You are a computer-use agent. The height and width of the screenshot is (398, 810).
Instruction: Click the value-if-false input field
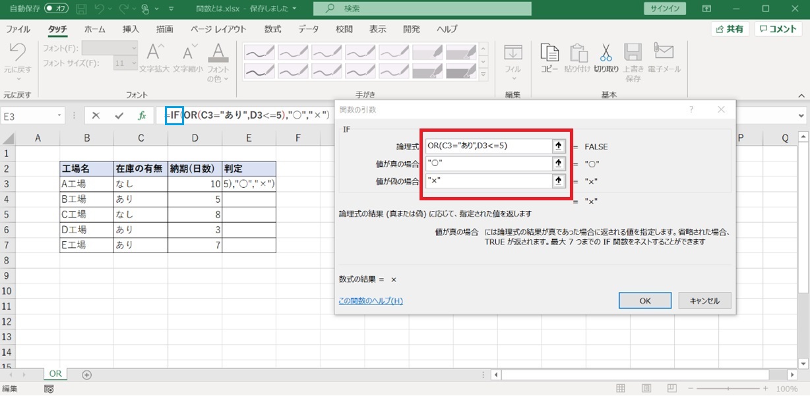tap(488, 181)
